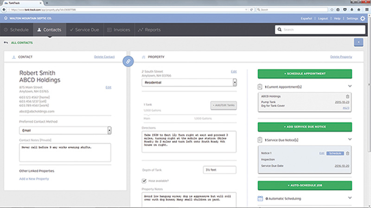
Task: Click the back arrow beside All Contacts
Action: (x=6, y=43)
